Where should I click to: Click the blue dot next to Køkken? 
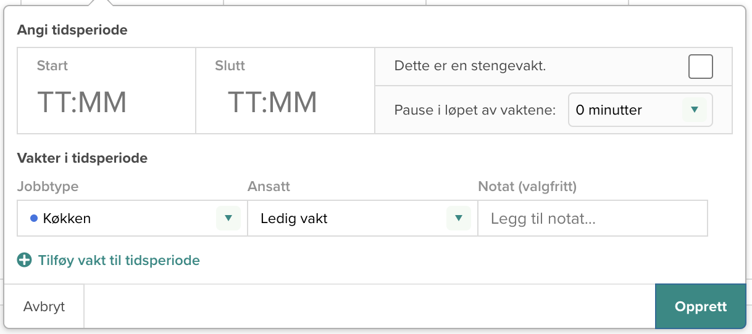pos(34,218)
